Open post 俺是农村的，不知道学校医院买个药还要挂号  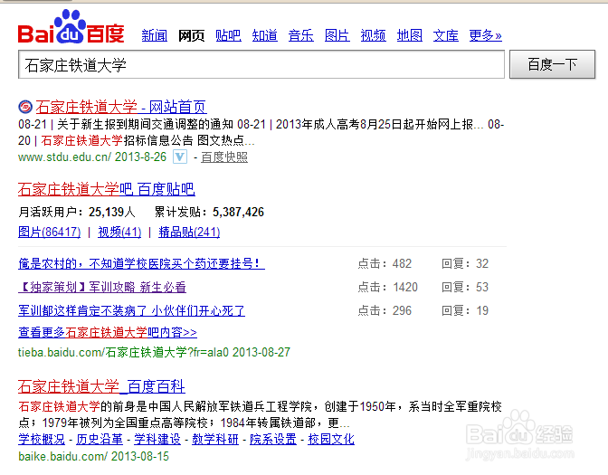coord(141,263)
